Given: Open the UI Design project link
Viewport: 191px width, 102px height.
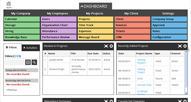Looking at the screenshot, I should pyautogui.click(x=142, y=93).
